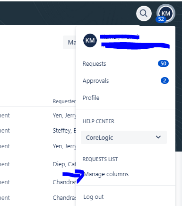Click the 52 notification badge on avatar

tap(161, 19)
